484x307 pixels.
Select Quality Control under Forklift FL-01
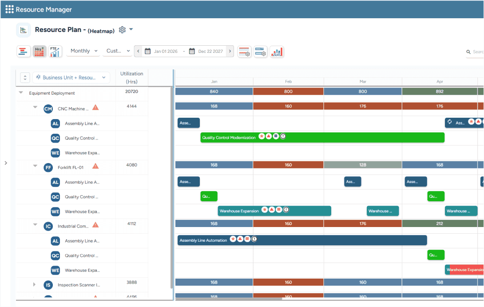[82, 197]
